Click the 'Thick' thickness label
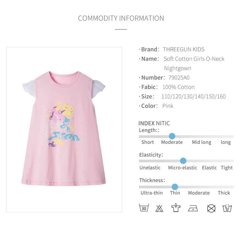The image size is (250, 228). click(x=224, y=193)
